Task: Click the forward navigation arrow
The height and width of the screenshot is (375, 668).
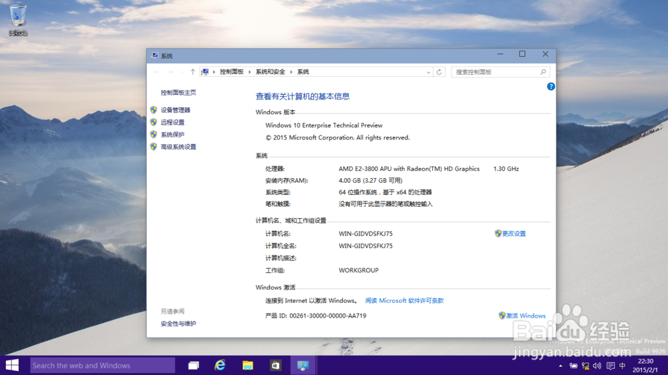Action: point(170,72)
